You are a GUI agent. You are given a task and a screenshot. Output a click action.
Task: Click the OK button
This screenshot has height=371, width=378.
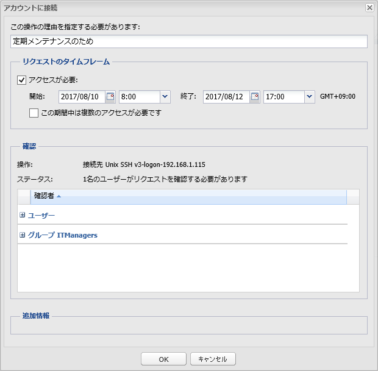pos(163,359)
